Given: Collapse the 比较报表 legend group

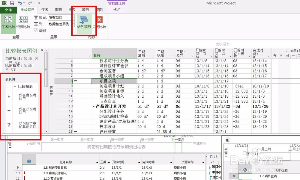Looking at the screenshot, I should 15,87.
